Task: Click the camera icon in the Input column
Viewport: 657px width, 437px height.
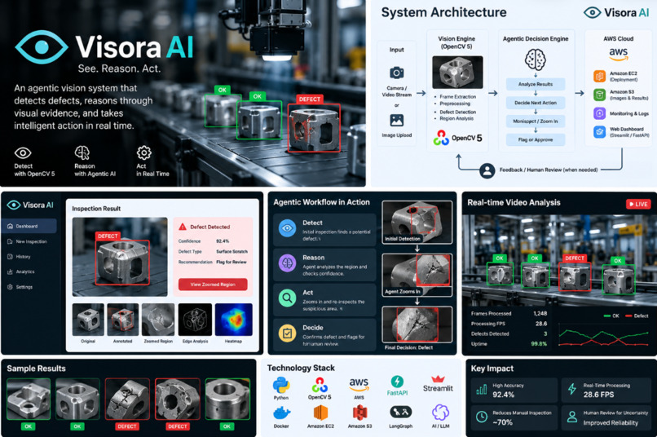Action: click(x=396, y=73)
